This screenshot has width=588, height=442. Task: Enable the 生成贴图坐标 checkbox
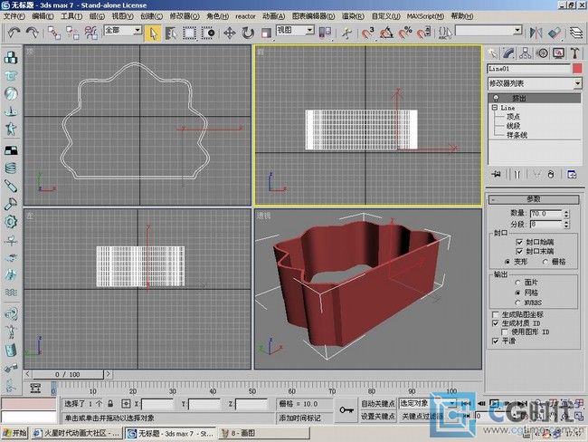496,314
